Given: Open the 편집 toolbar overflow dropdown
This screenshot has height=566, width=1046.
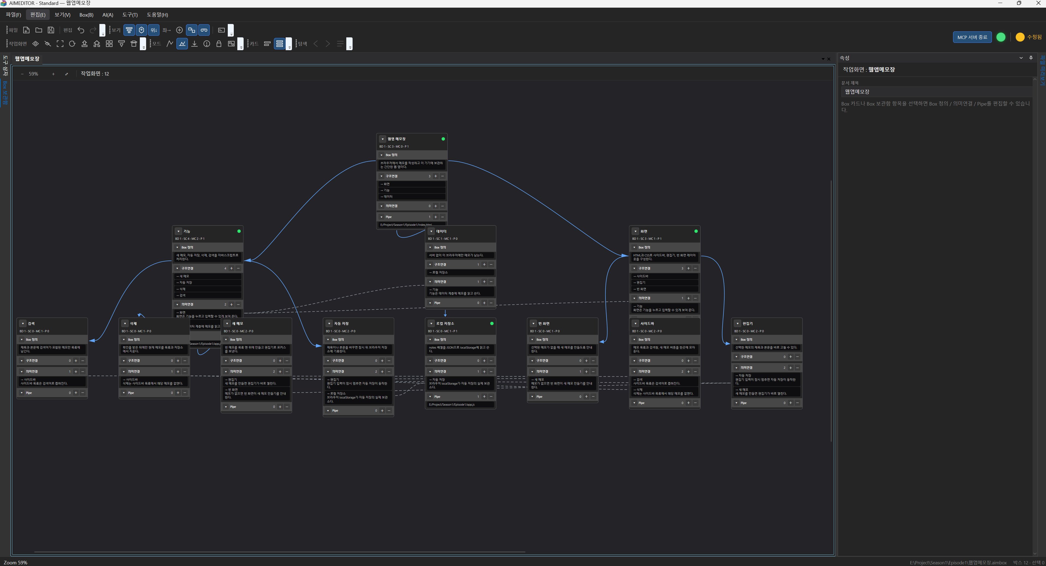Looking at the screenshot, I should 102,30.
